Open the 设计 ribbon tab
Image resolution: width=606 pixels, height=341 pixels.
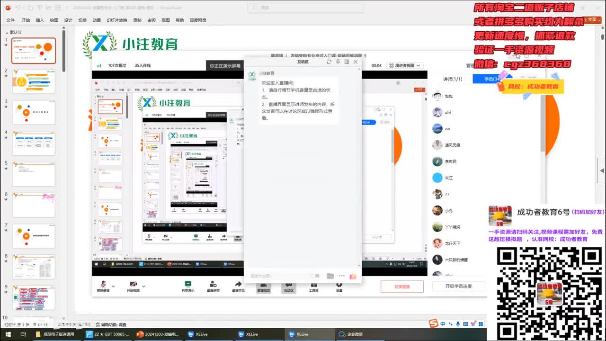coord(68,20)
